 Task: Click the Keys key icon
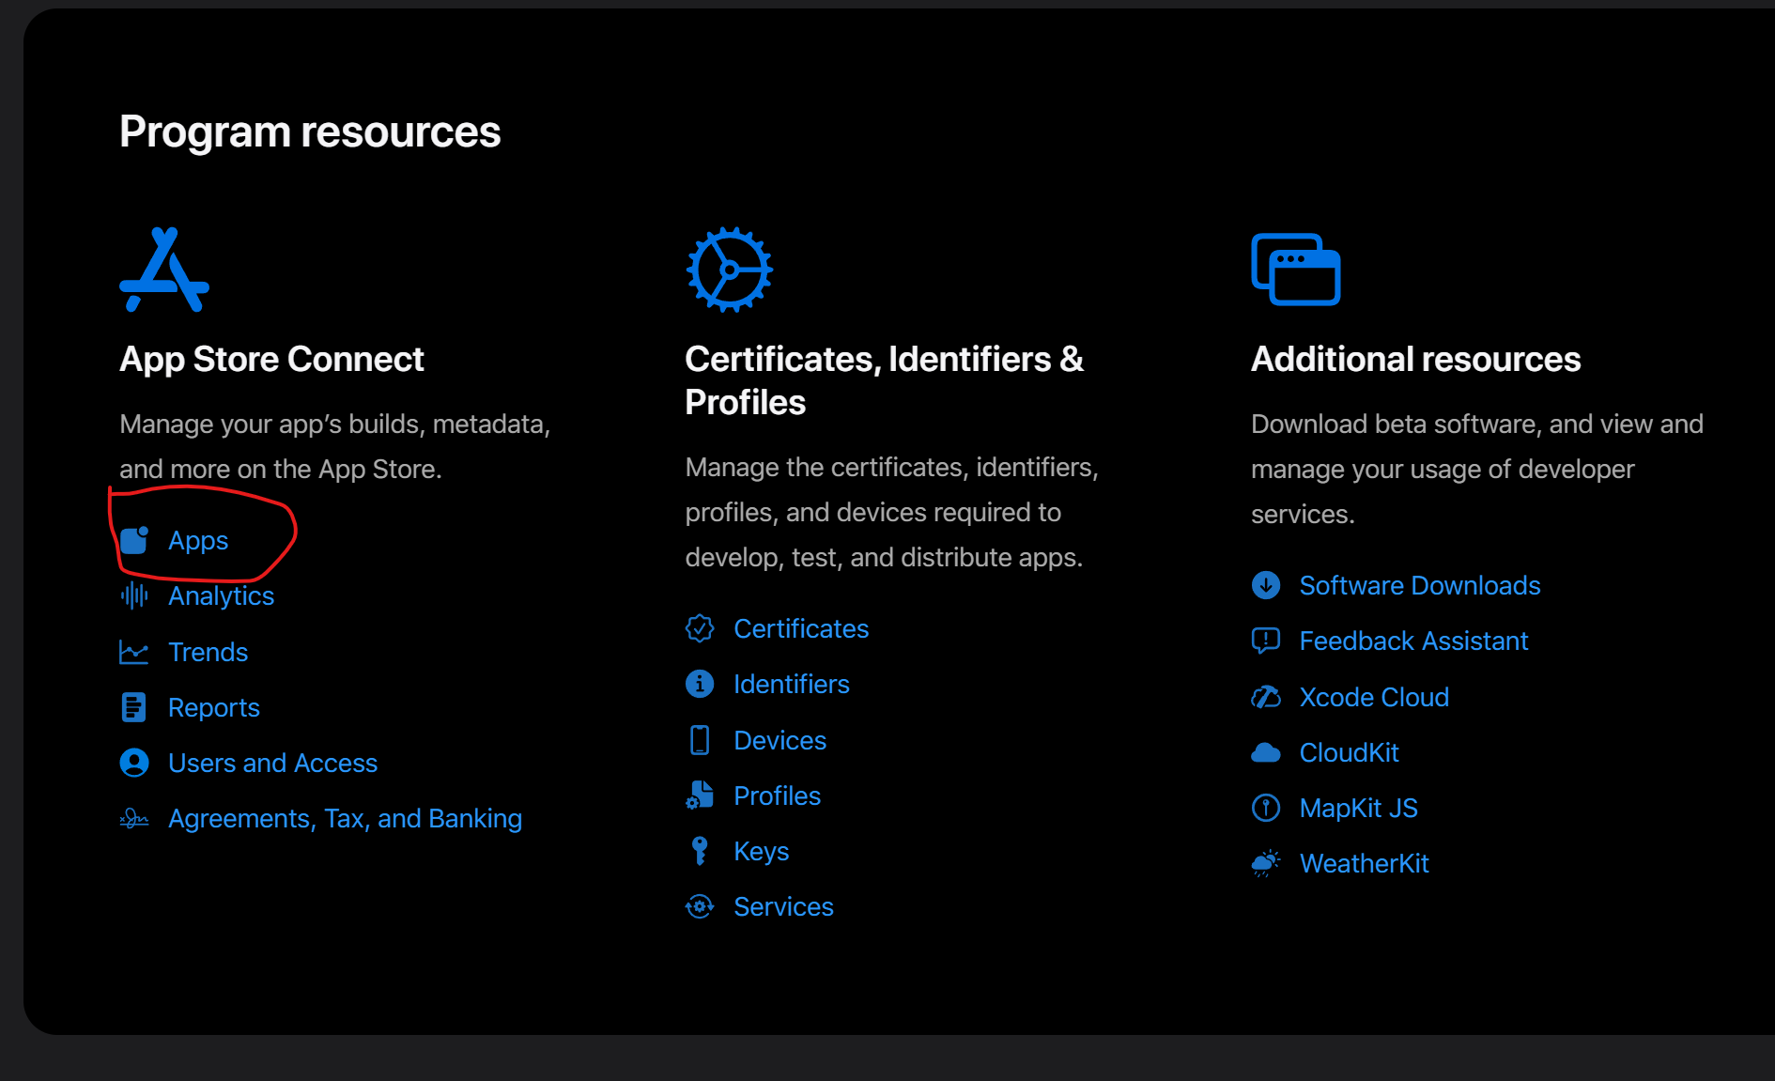point(700,851)
